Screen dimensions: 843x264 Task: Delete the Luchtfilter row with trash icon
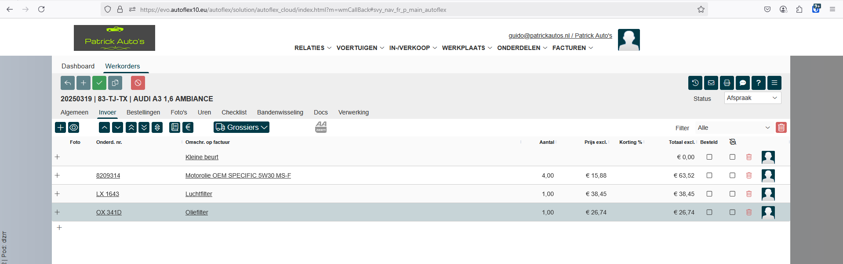pos(749,194)
